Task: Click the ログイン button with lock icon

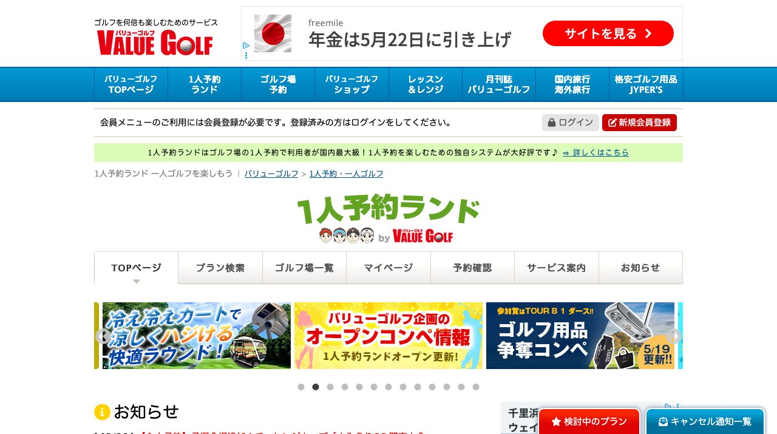Action: tap(571, 123)
